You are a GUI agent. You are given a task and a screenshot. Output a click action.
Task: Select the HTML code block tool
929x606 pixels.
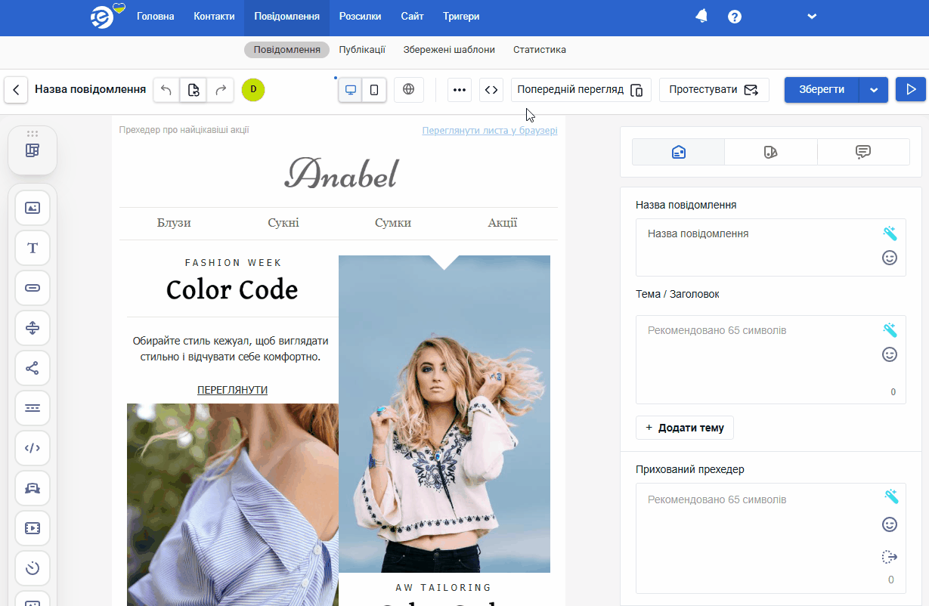(33, 448)
